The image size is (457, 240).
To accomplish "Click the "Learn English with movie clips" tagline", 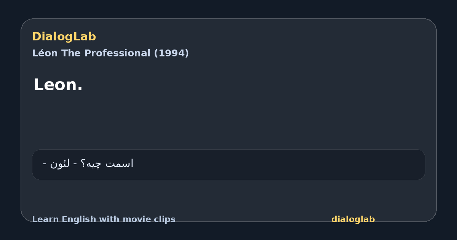I will (104, 219).
